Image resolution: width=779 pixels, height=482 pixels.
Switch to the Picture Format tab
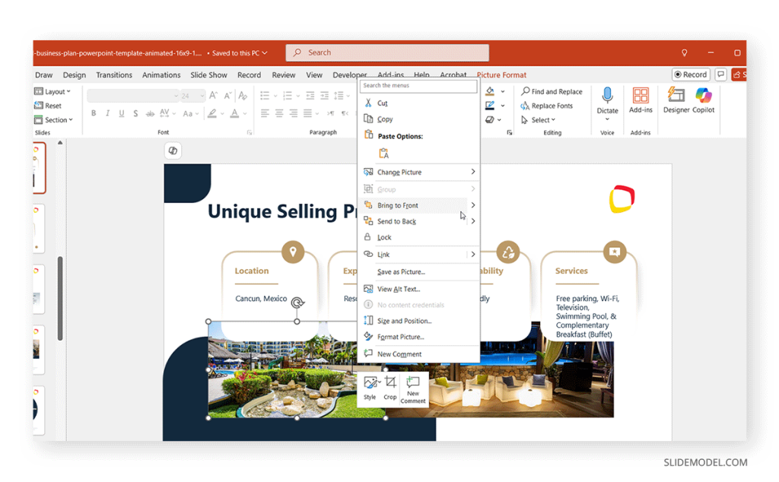tap(501, 75)
